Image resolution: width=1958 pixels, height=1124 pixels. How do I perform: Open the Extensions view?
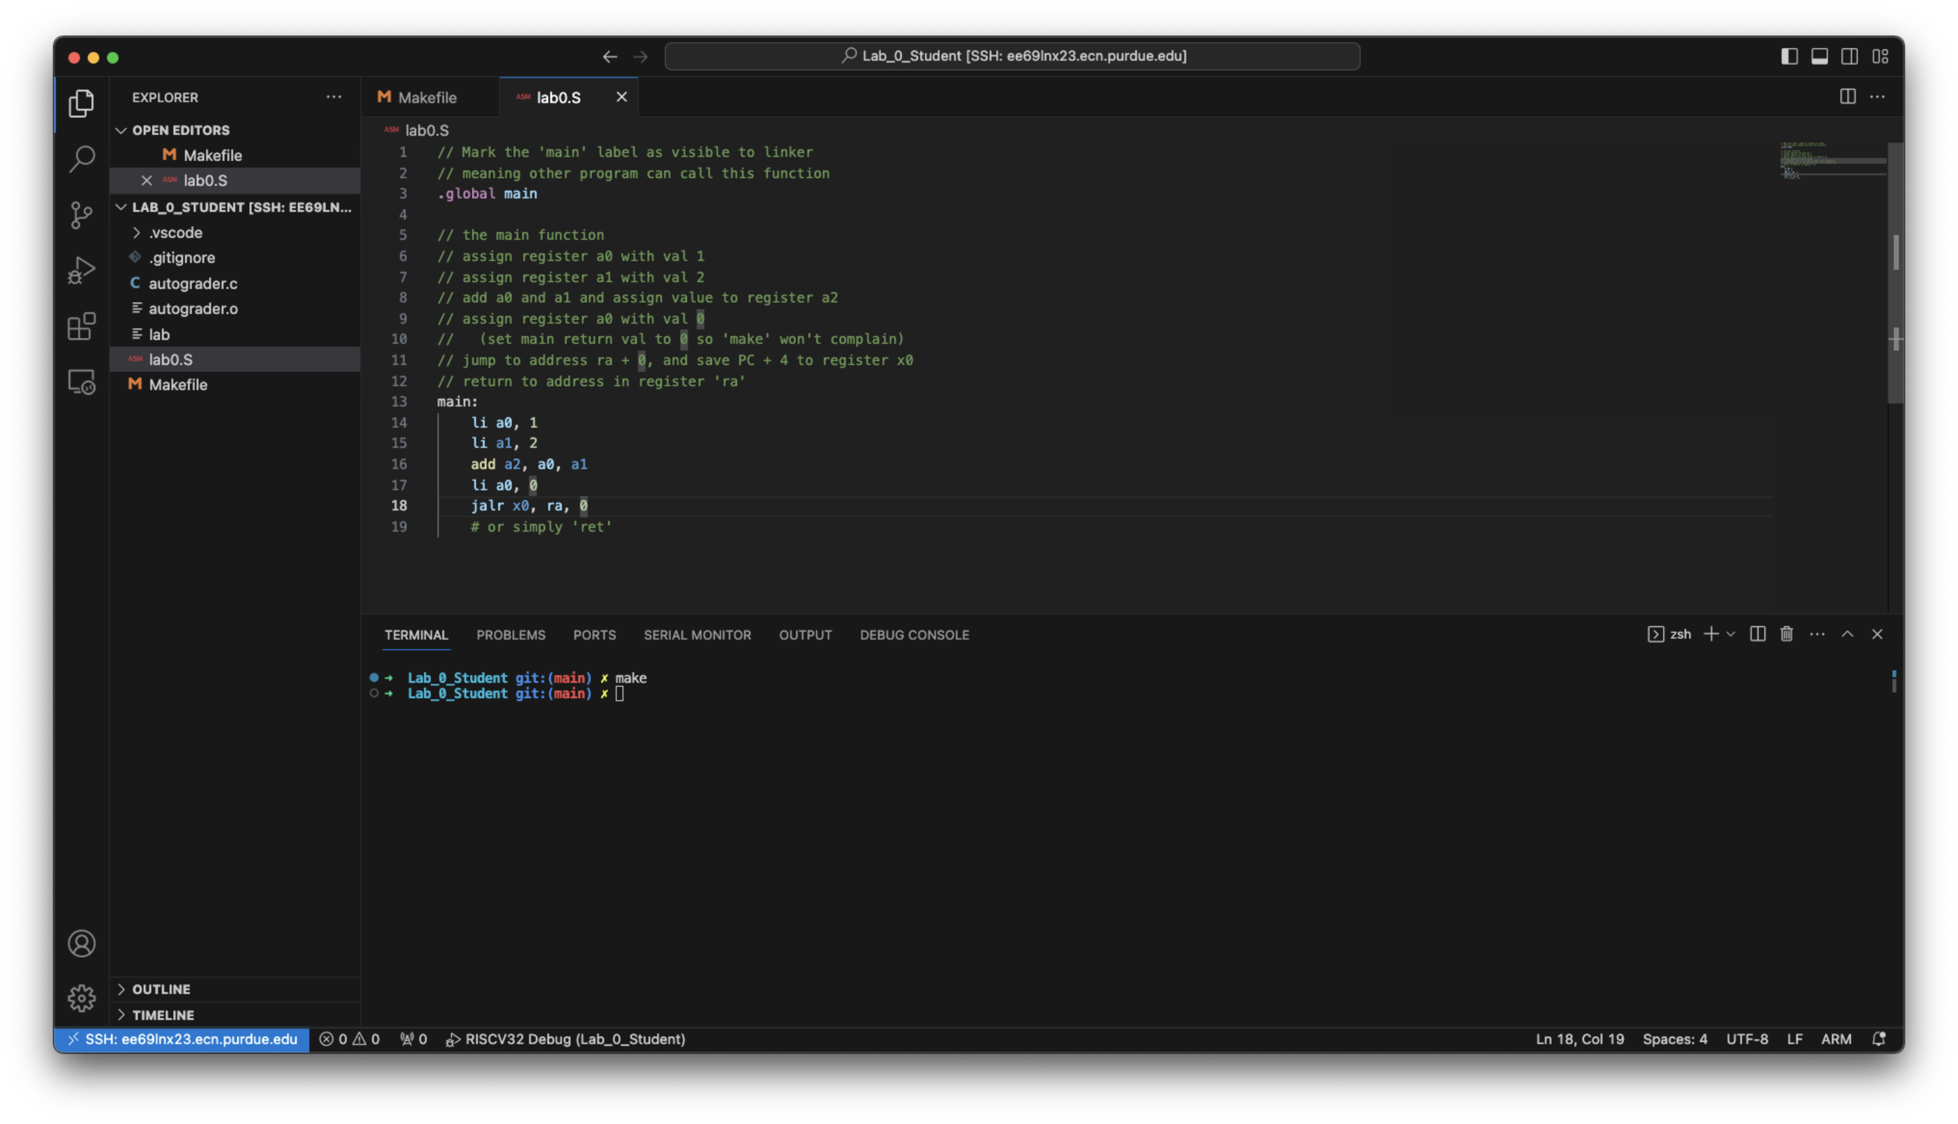coord(81,326)
